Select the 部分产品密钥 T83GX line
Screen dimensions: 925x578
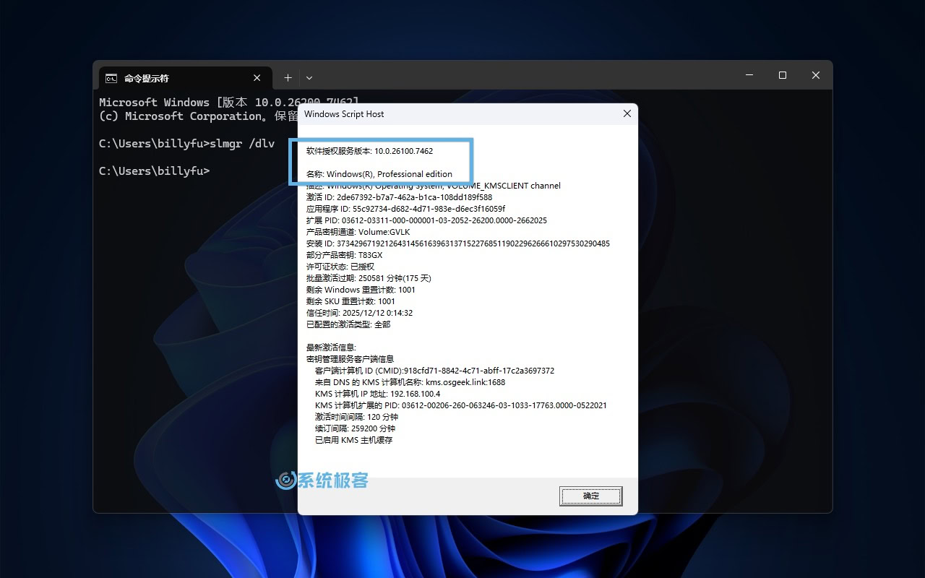(343, 254)
